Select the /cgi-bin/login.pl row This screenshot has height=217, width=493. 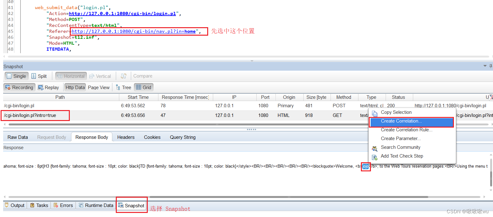(x=247, y=106)
